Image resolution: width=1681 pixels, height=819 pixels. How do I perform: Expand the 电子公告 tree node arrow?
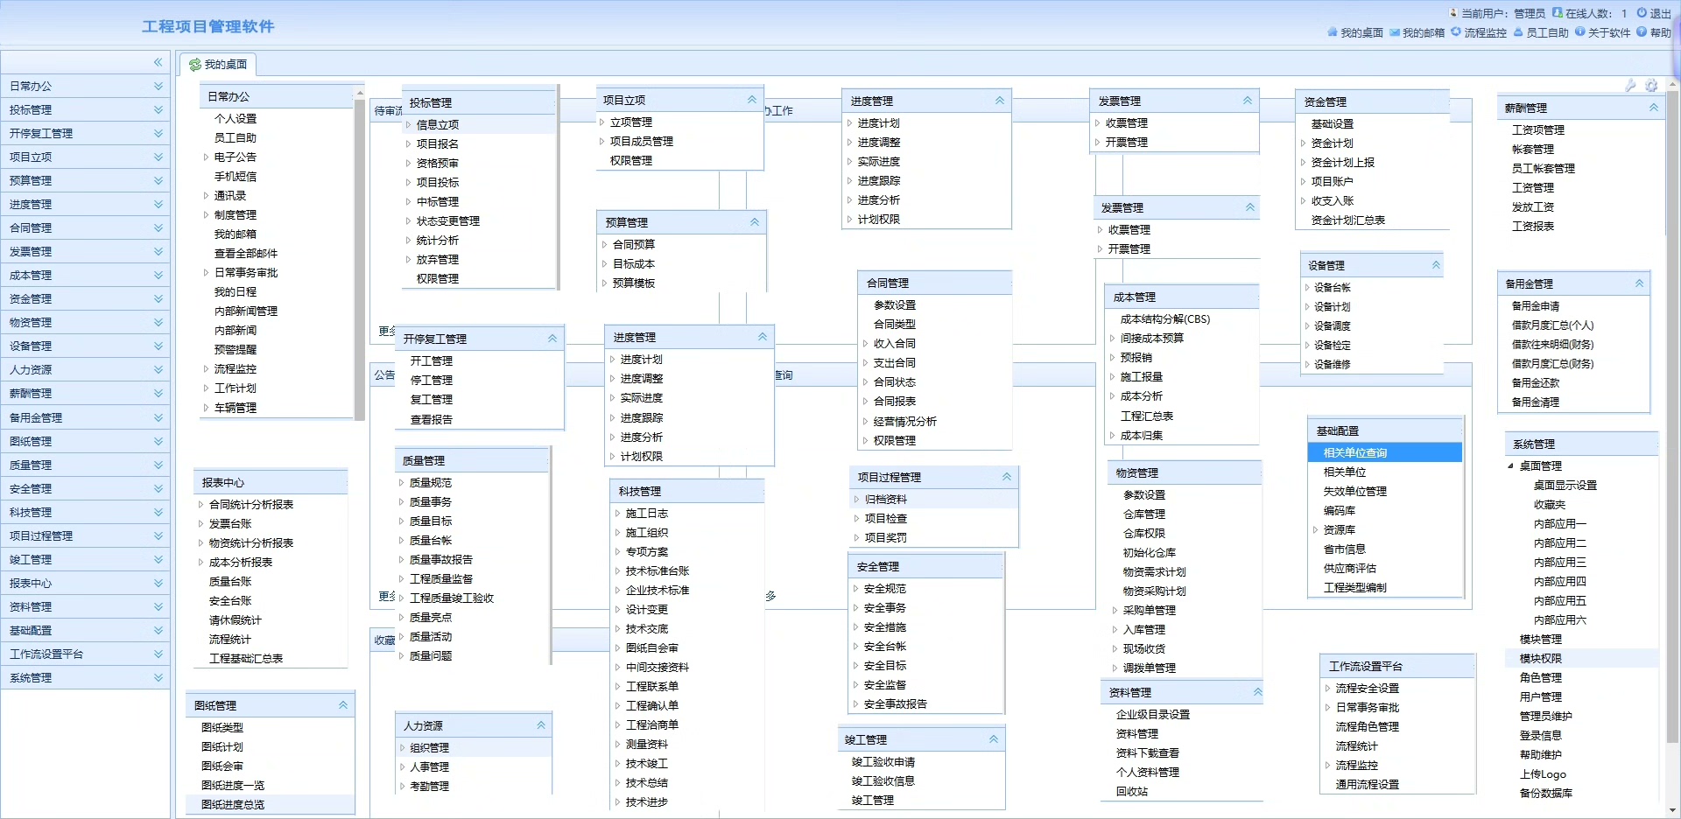tap(206, 157)
